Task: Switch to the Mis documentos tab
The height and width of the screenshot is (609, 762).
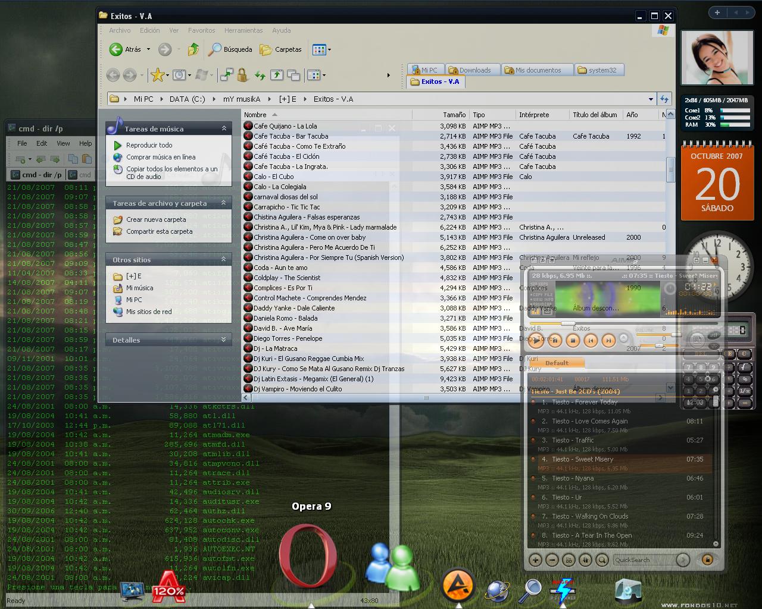Action: click(536, 70)
